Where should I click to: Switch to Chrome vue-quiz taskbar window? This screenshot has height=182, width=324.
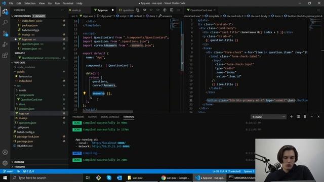click(x=176, y=177)
